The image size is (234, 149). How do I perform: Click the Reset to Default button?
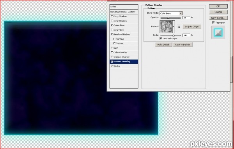point(183,45)
